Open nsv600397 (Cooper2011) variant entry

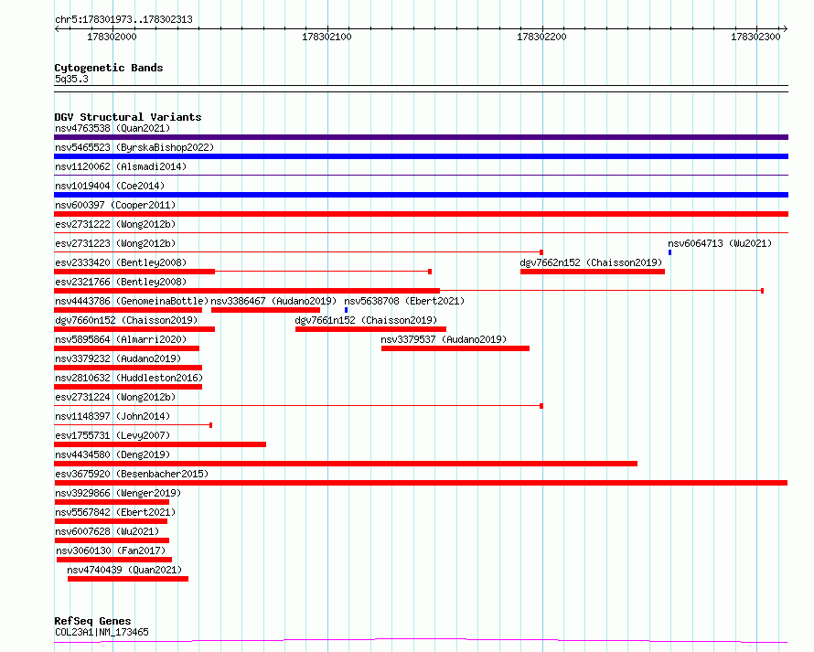tap(115, 205)
